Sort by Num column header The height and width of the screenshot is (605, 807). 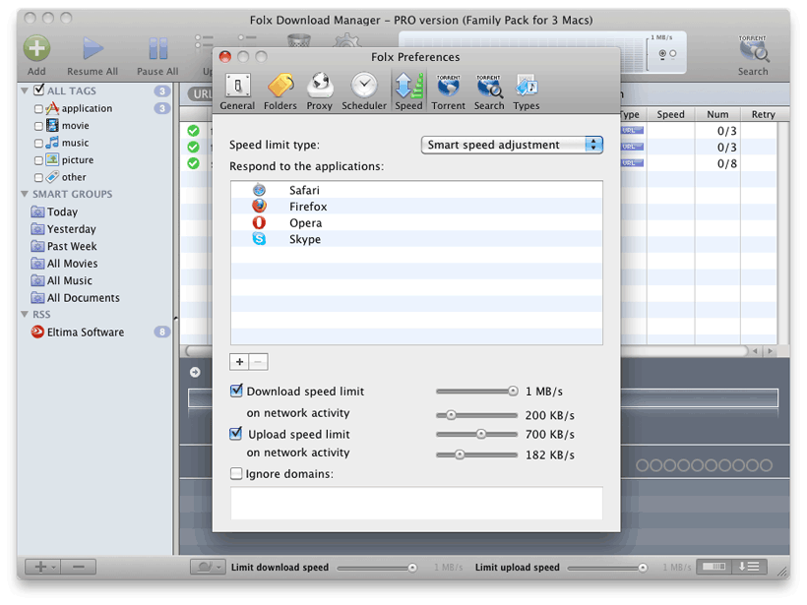717,114
